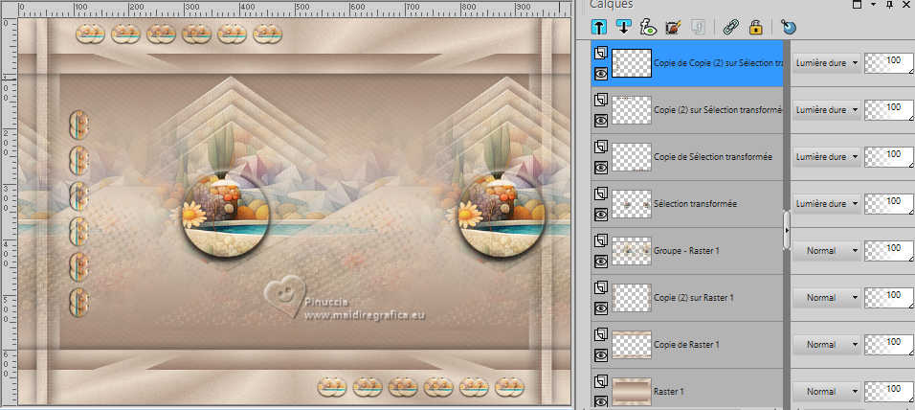The image size is (915, 410).
Task: Select the Copie de Copie (2) sur Sélection layer
Action: 718,63
